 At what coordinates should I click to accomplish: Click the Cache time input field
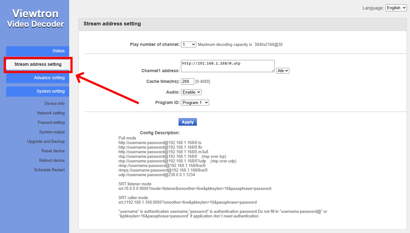(187, 81)
